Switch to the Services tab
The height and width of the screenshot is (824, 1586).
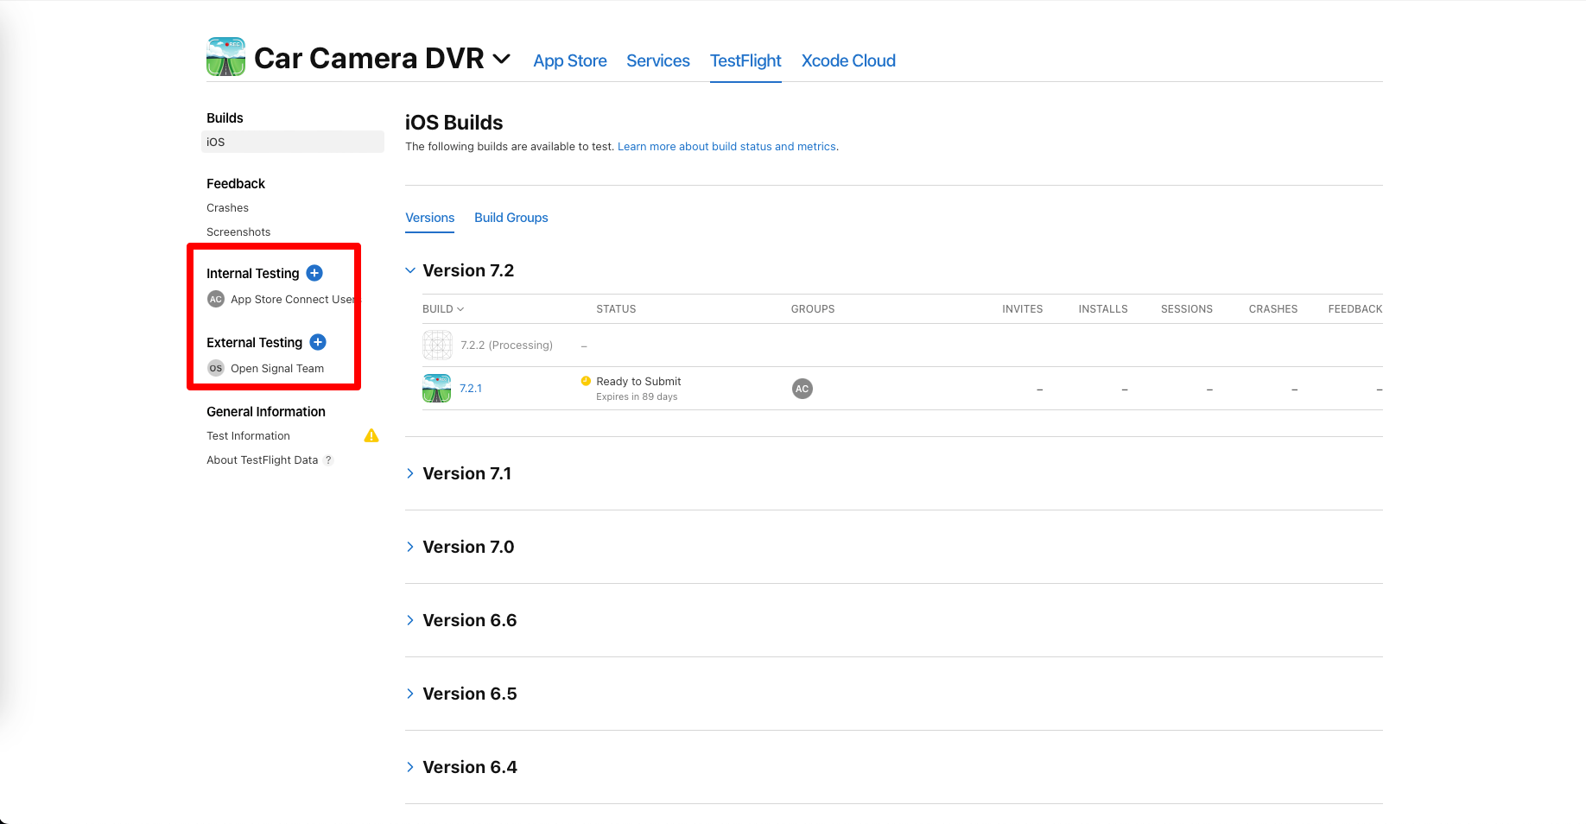[x=658, y=60]
